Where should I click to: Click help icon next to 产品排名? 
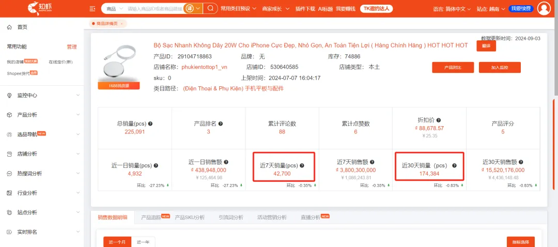(x=221, y=124)
